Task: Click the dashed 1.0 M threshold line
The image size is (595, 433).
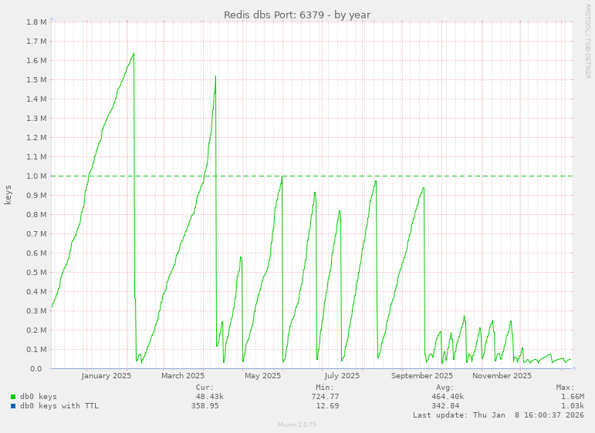Action: click(312, 176)
